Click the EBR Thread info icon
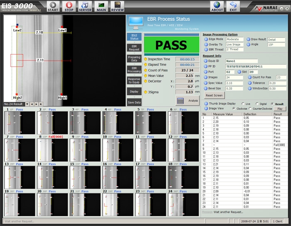Viewport: 291px width, 226px height. pos(206,49)
